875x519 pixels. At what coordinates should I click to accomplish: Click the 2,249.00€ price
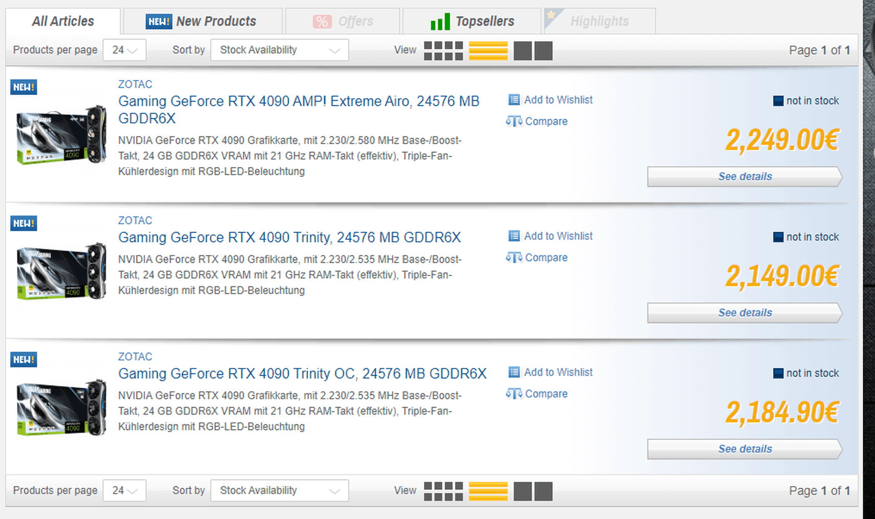[782, 140]
